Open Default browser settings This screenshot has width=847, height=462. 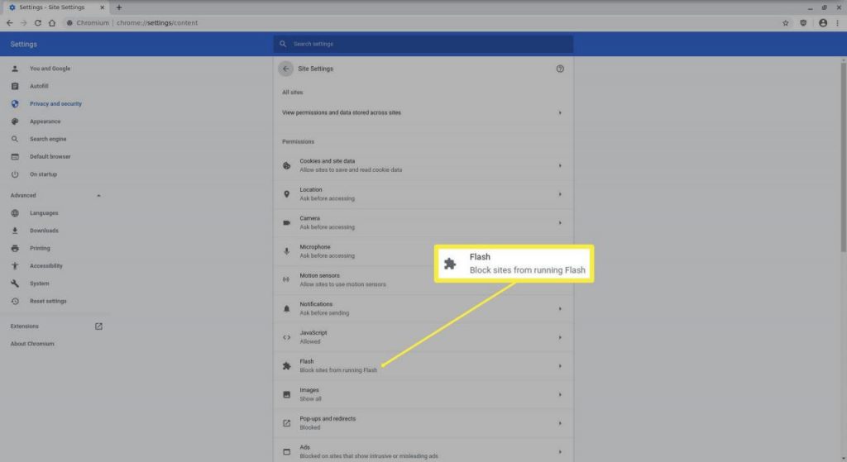(50, 156)
